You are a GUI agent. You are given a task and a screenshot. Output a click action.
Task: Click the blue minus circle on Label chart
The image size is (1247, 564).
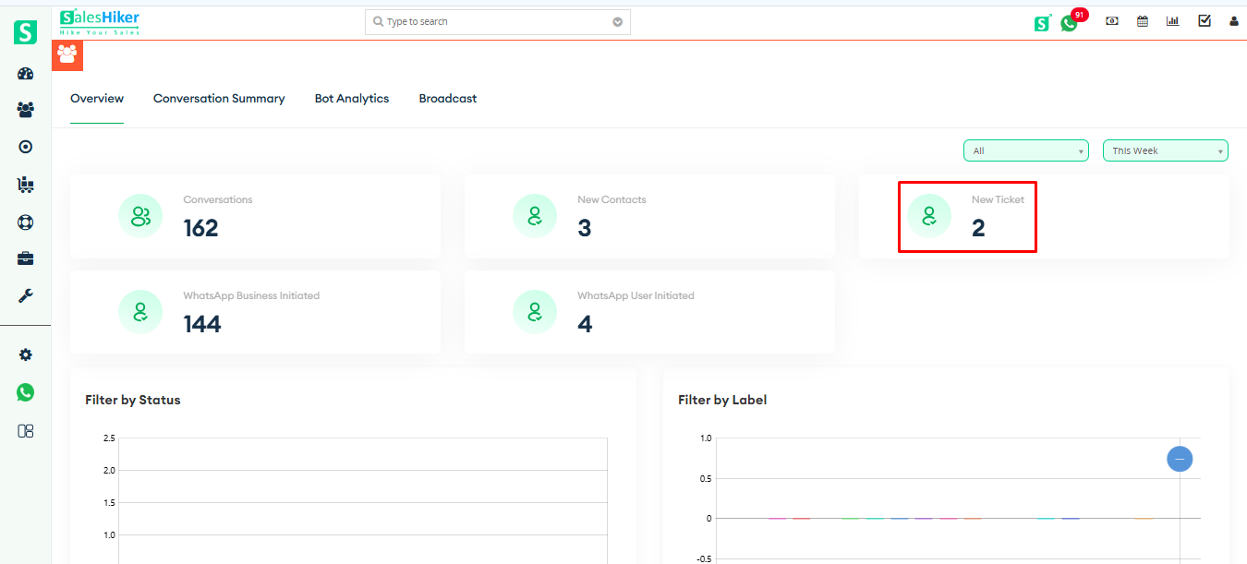click(1180, 459)
